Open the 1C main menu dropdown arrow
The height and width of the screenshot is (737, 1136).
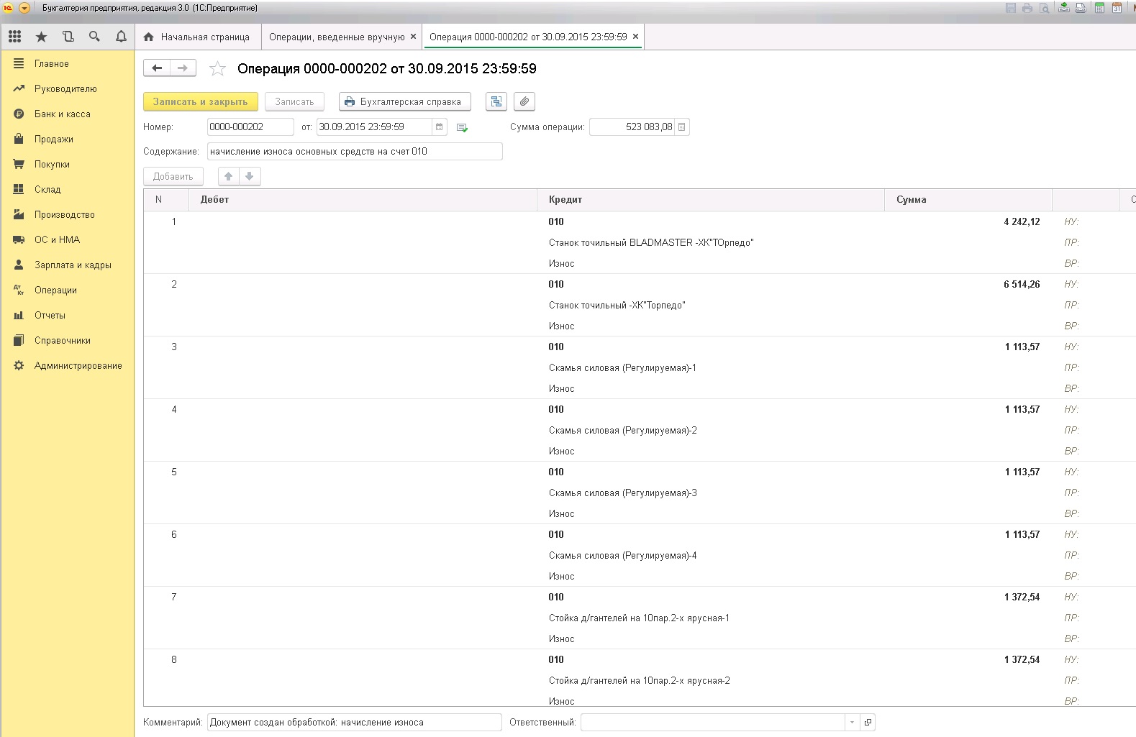pos(24,8)
